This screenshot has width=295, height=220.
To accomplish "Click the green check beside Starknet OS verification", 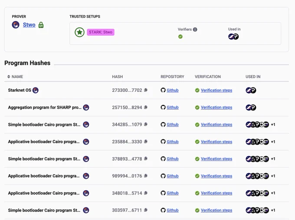I will (197, 91).
